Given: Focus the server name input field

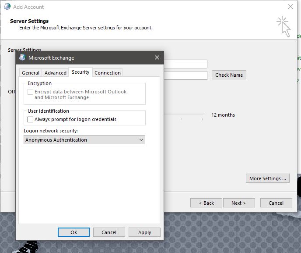Looking at the screenshot, I should pyautogui.click(x=185, y=64).
